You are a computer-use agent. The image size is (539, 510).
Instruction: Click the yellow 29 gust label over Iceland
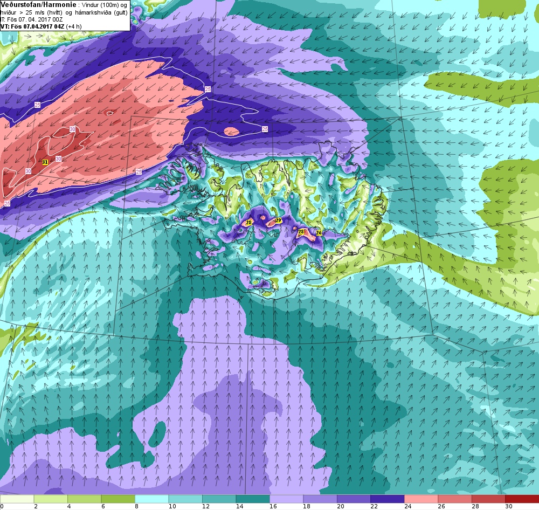(x=279, y=220)
